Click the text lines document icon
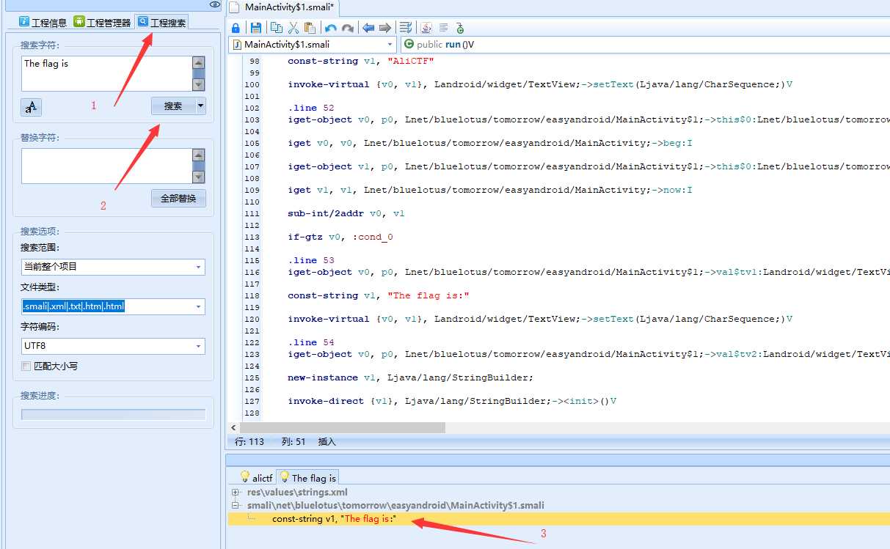 click(443, 28)
